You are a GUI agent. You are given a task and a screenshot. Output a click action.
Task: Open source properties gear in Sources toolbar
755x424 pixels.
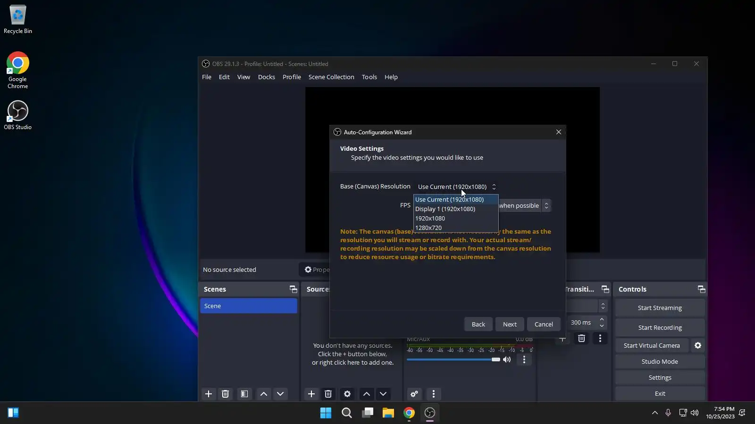click(x=347, y=394)
